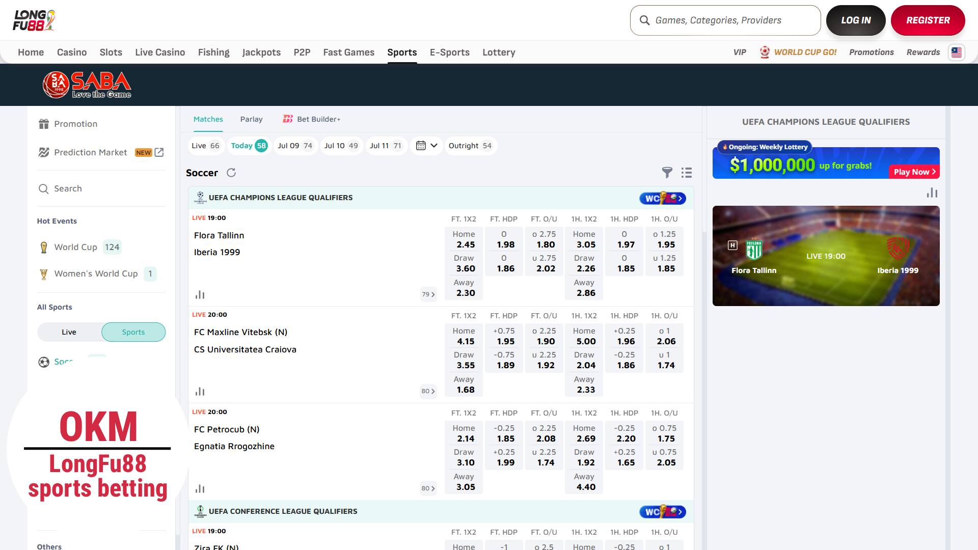The image size is (978, 550).
Task: Click Play Now on lottery banner
Action: [914, 172]
